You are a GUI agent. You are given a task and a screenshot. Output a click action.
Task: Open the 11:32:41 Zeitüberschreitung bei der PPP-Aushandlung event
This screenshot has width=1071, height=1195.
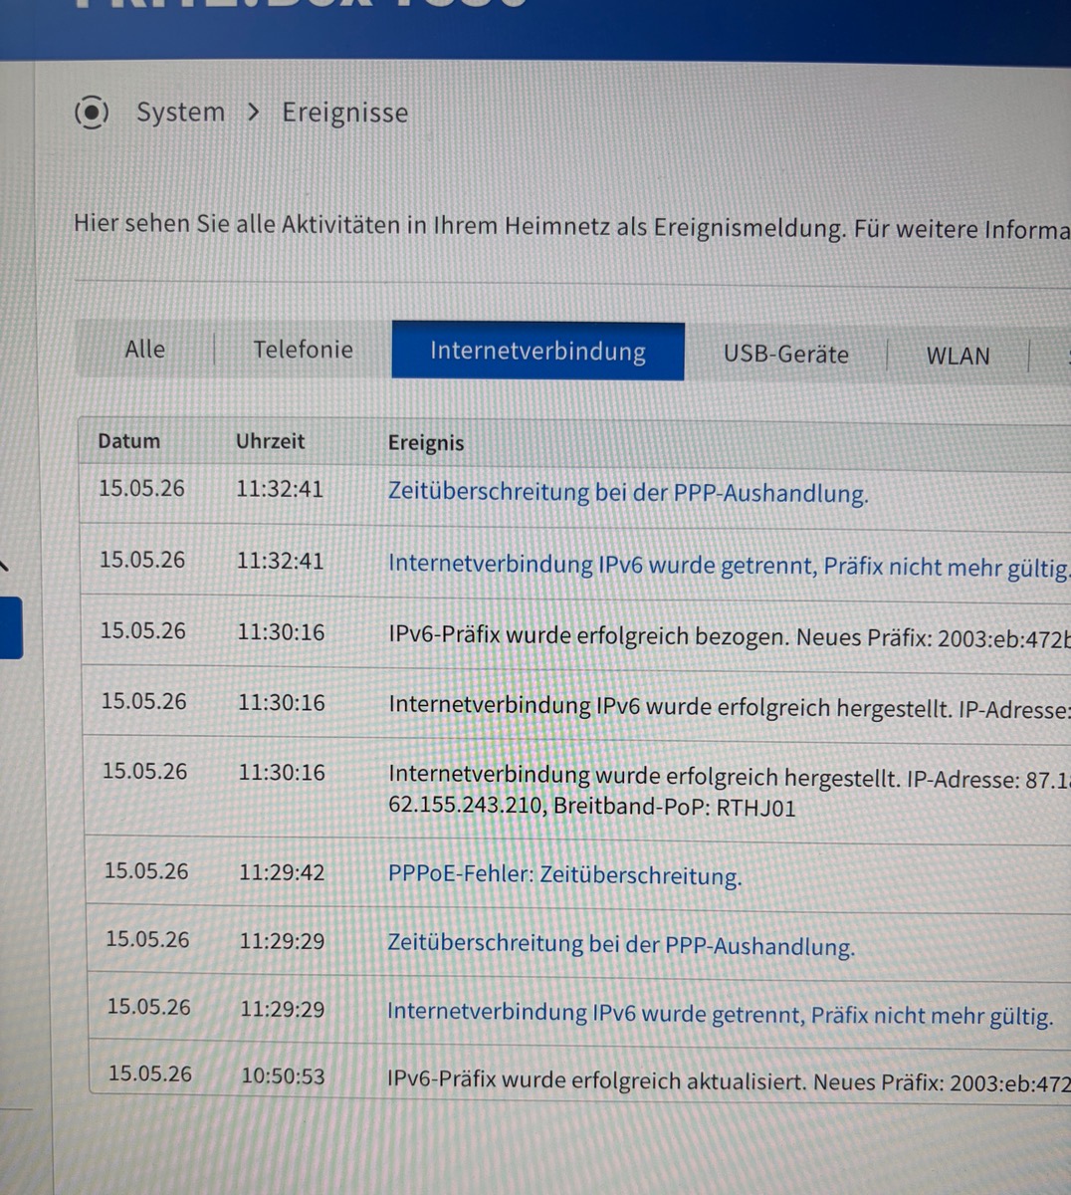628,493
